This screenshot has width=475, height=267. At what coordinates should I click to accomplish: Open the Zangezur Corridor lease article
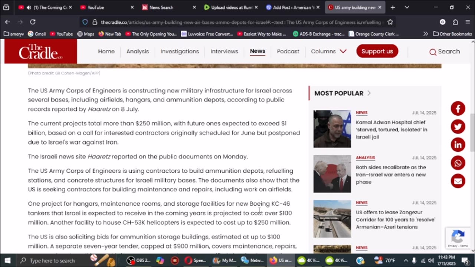tap(395, 220)
